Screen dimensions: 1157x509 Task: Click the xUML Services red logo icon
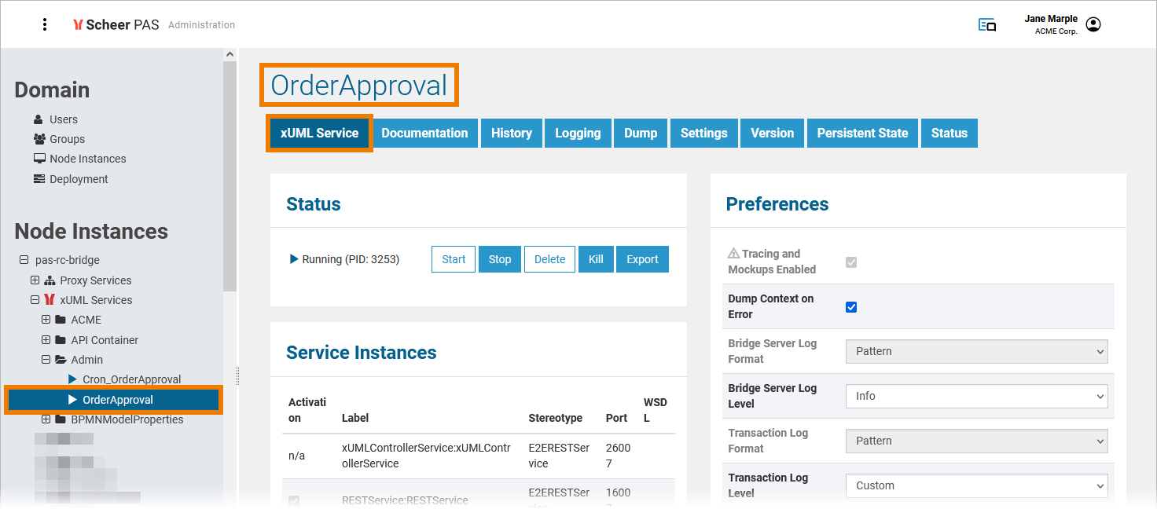[50, 300]
